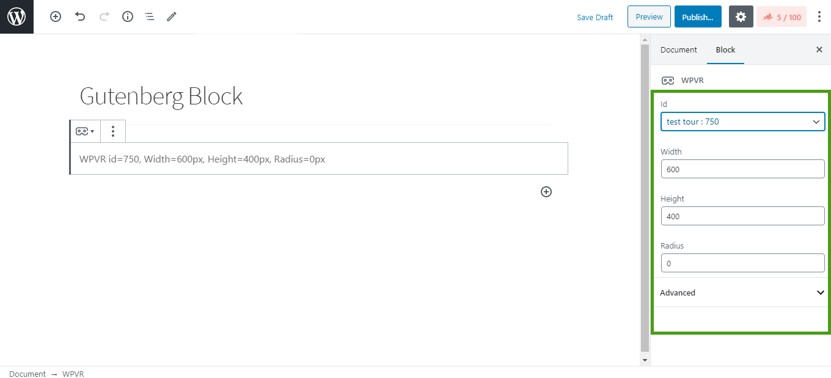Viewport: 831px width, 378px height.
Task: Open block navigation list
Action: click(150, 17)
